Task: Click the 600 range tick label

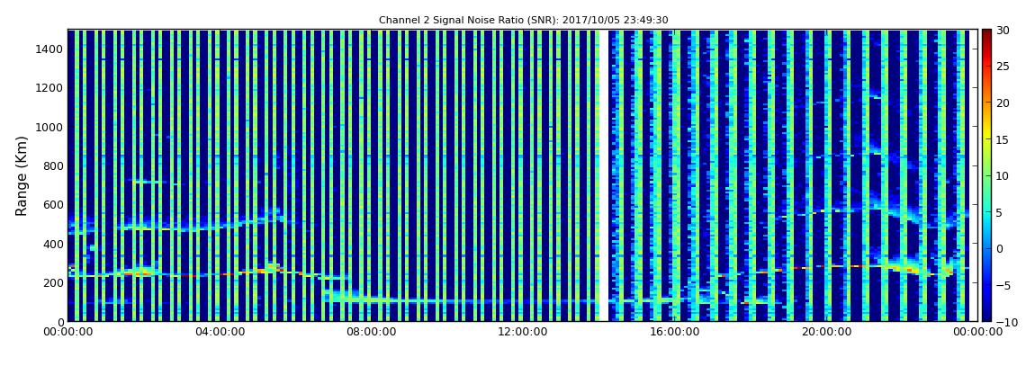Action: point(53,204)
